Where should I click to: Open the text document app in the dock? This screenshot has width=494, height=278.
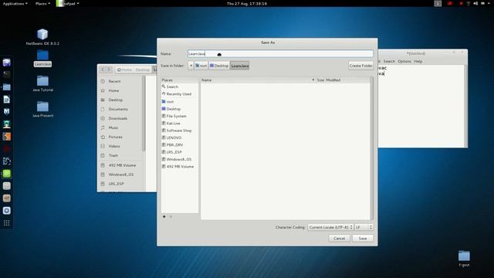(x=7, y=100)
